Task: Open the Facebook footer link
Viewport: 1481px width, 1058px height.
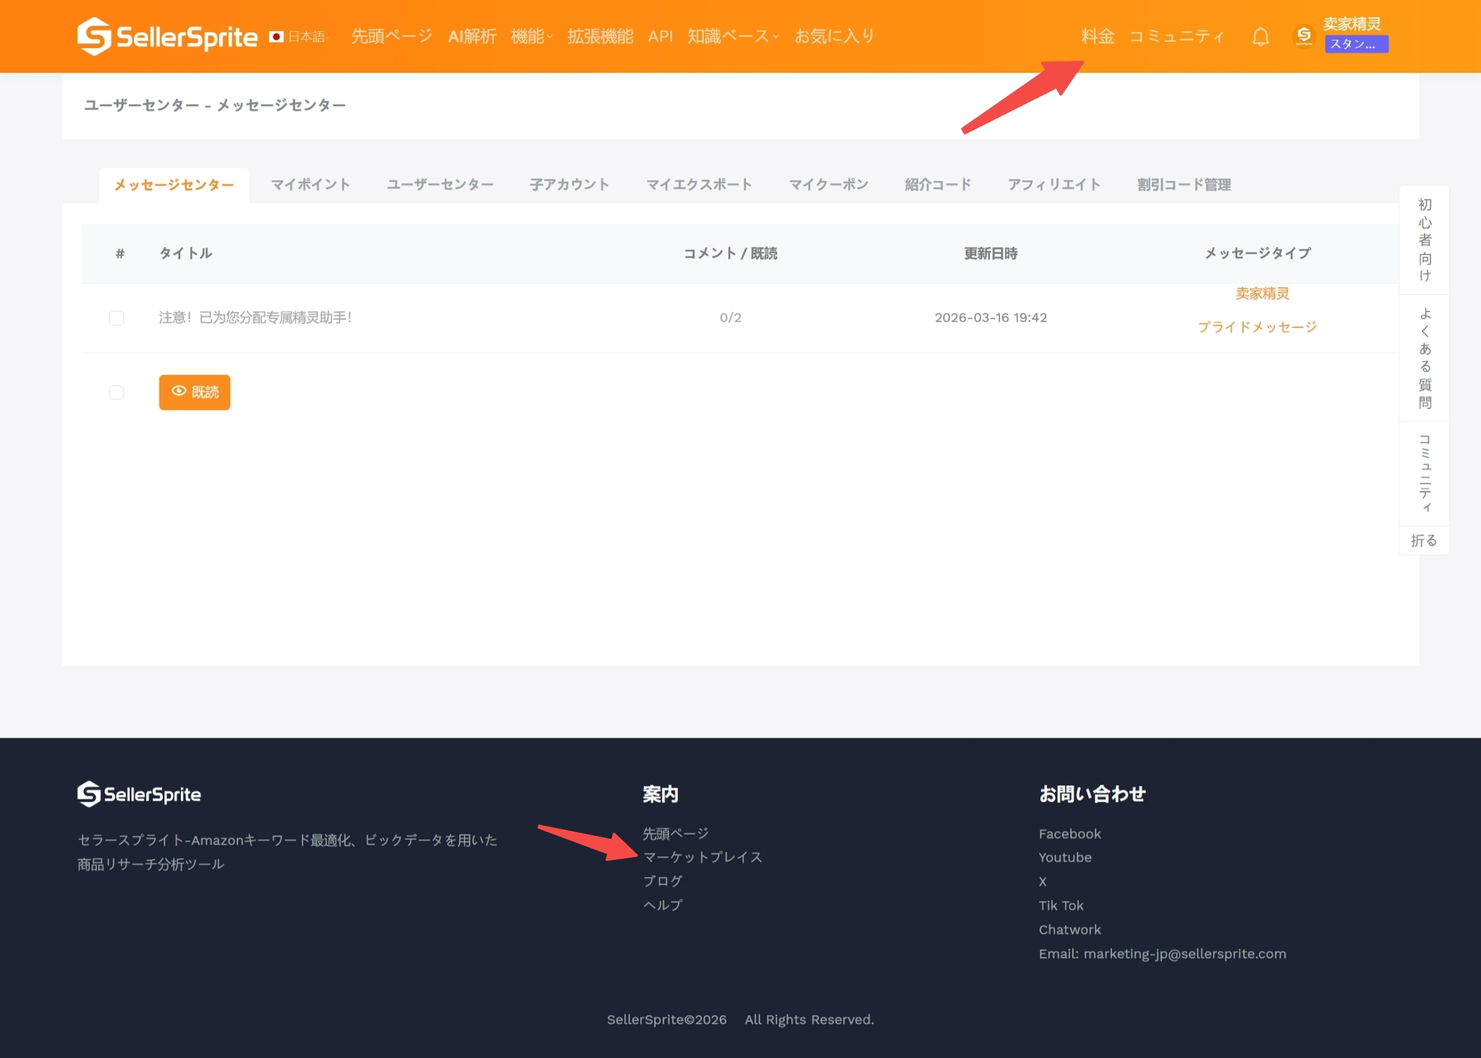Action: point(1069,834)
